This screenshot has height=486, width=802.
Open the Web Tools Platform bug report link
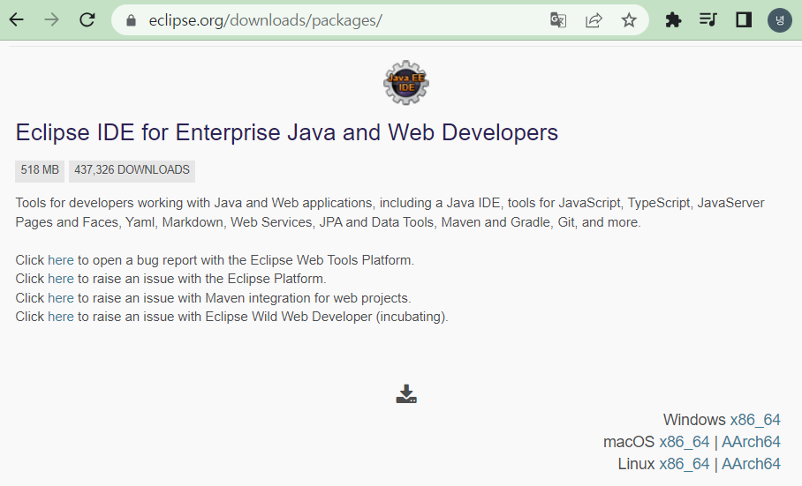[61, 260]
